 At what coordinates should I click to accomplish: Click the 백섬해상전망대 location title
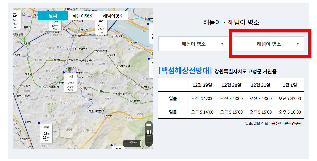pyautogui.click(x=185, y=71)
